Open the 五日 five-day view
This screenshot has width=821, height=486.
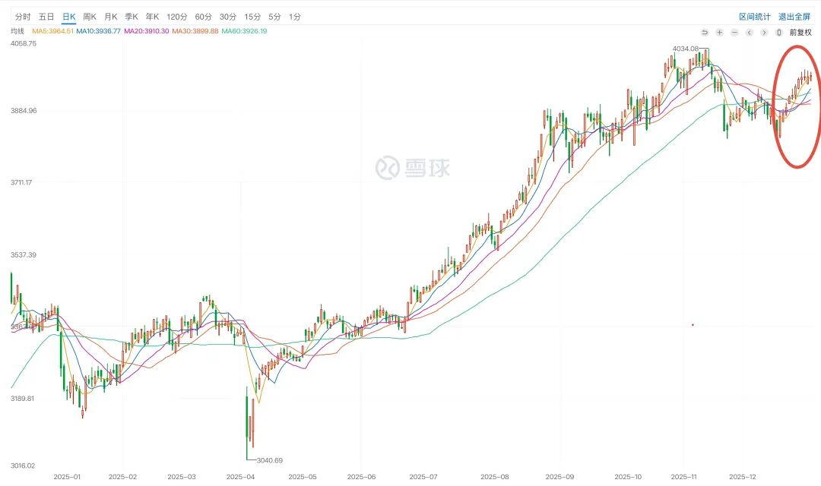[46, 16]
